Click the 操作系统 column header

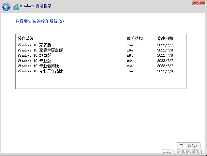[70, 38]
